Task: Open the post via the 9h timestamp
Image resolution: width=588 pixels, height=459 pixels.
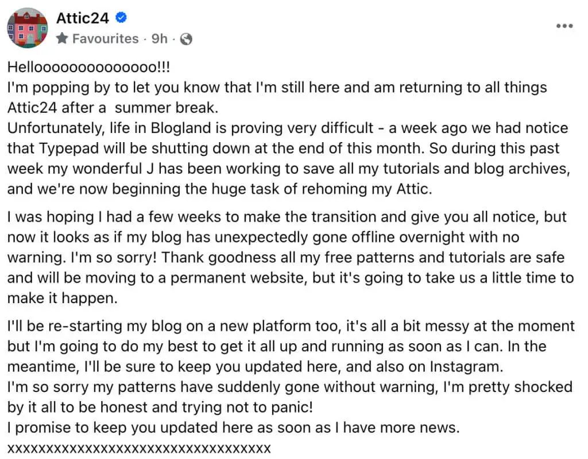Action: [160, 39]
